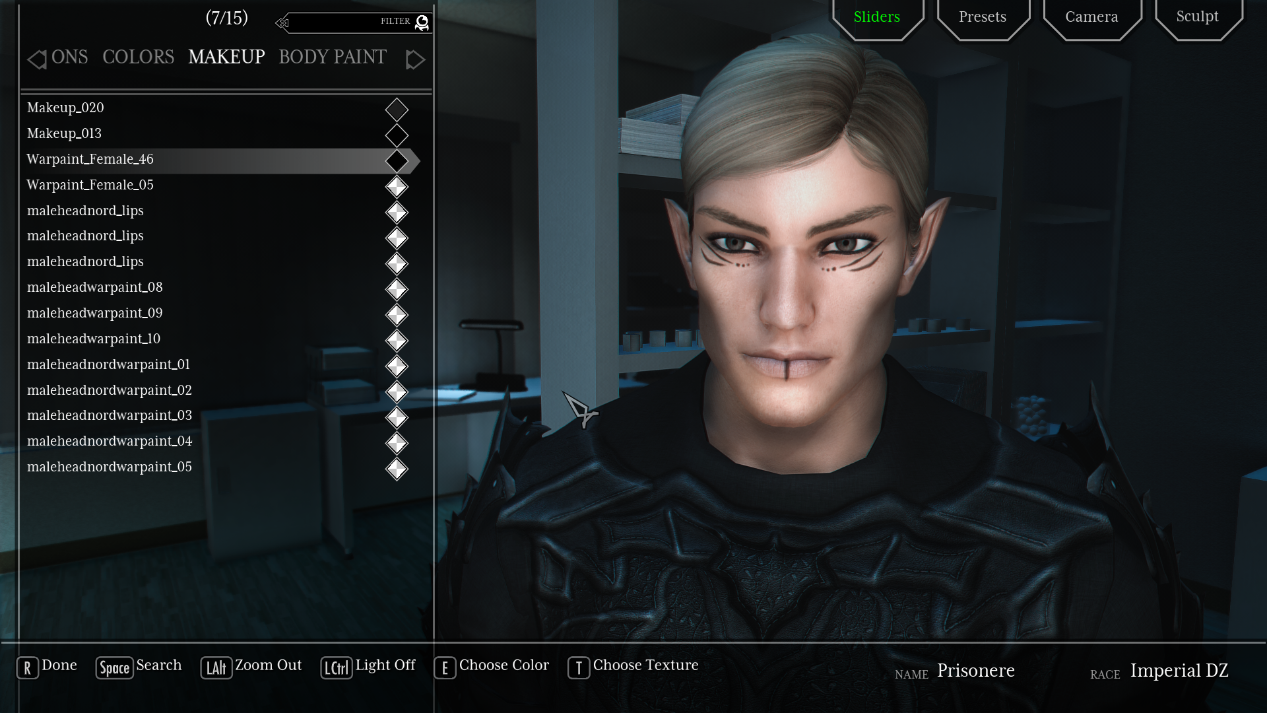Toggle Light Off with the LCtrl prompt
The height and width of the screenshot is (713, 1267).
click(x=336, y=668)
